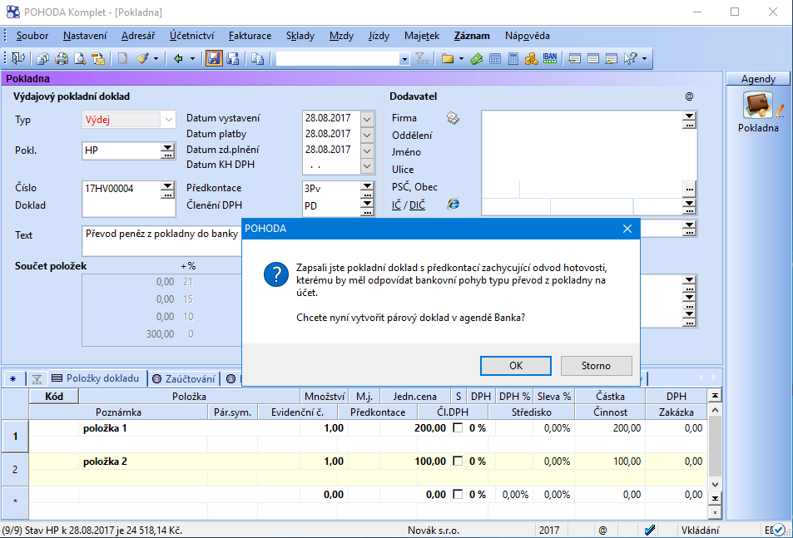Screen dimensions: 793x538
Task: Cancel the dialog with Storno
Action: (x=597, y=366)
